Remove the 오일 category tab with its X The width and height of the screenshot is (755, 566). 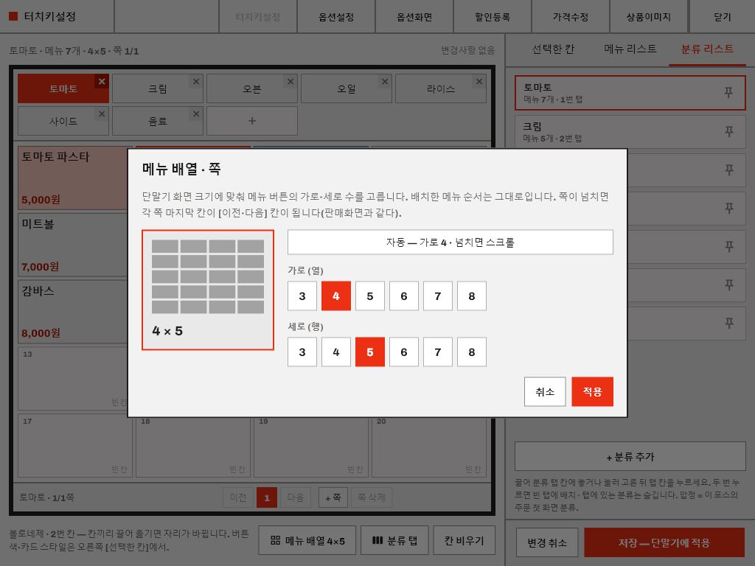pos(385,81)
